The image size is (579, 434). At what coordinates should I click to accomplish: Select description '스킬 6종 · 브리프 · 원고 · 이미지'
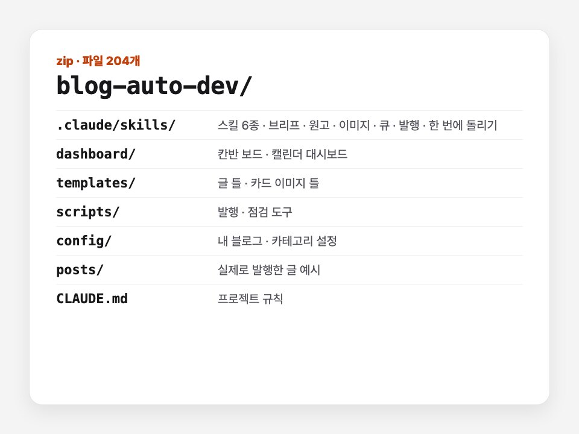tap(294, 125)
